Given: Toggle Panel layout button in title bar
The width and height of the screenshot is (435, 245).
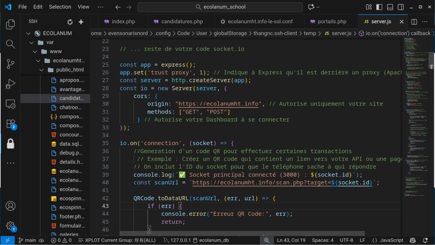Looking at the screenshot, I should coord(390,7).
